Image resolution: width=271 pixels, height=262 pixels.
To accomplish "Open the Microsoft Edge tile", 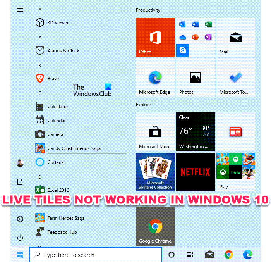I will (x=155, y=78).
